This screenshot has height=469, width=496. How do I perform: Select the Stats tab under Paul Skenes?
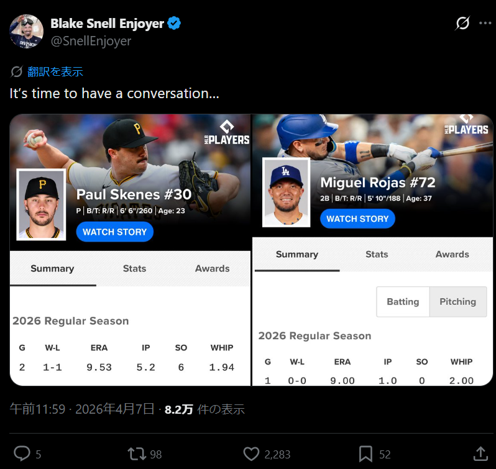pyautogui.click(x=134, y=268)
